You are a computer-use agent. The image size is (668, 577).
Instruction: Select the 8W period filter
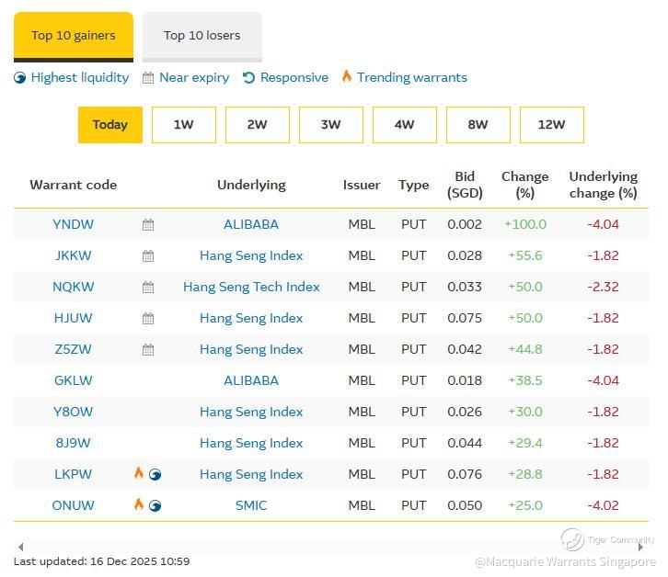[478, 125]
